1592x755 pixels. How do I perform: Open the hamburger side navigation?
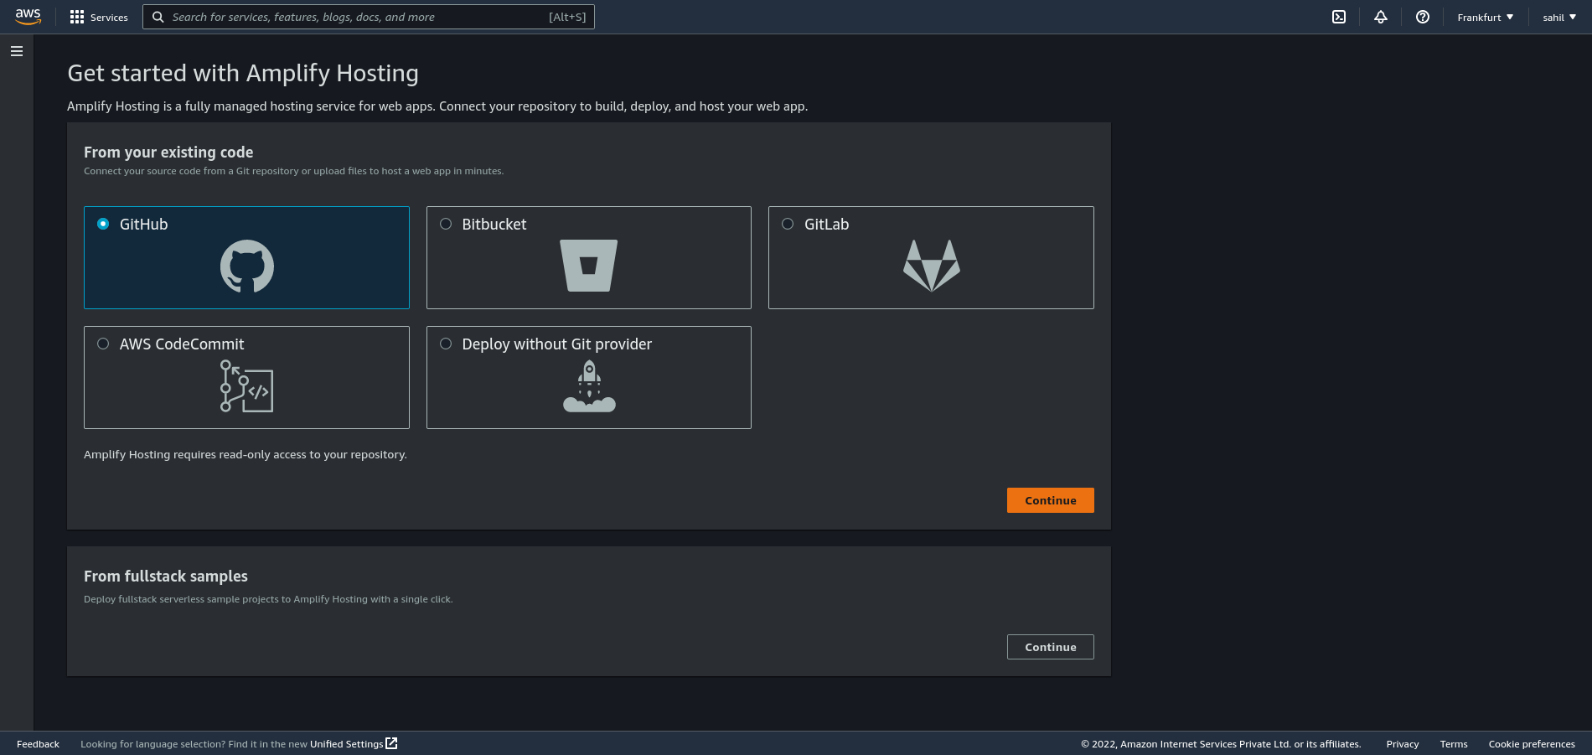click(x=17, y=51)
